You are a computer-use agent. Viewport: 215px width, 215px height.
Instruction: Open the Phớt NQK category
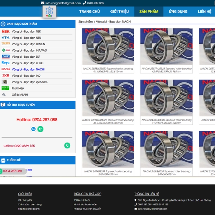18,88
